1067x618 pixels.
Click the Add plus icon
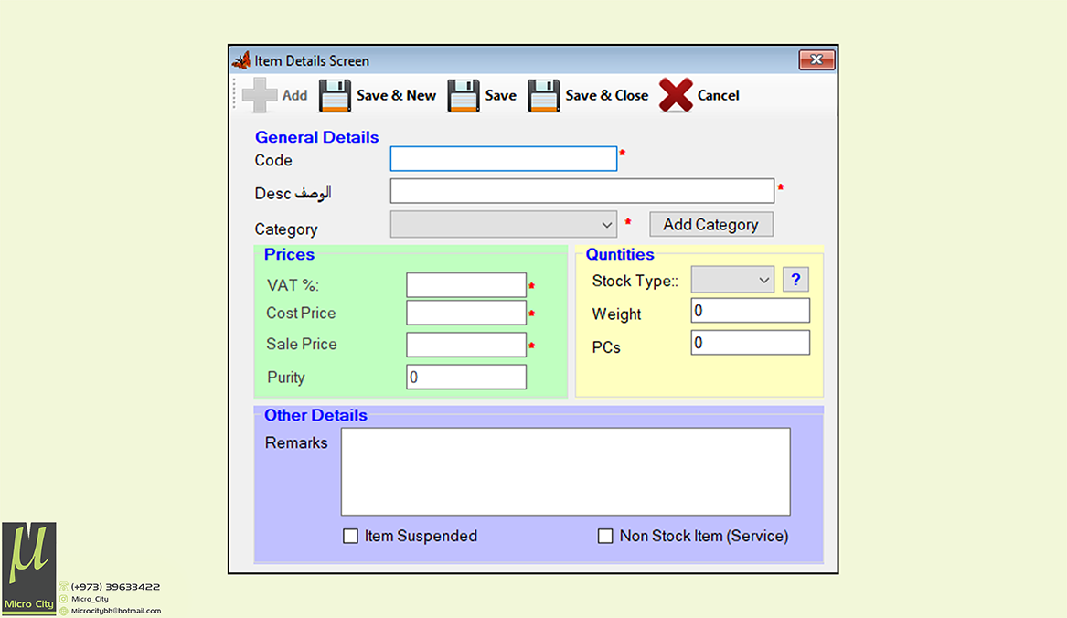pyautogui.click(x=260, y=95)
